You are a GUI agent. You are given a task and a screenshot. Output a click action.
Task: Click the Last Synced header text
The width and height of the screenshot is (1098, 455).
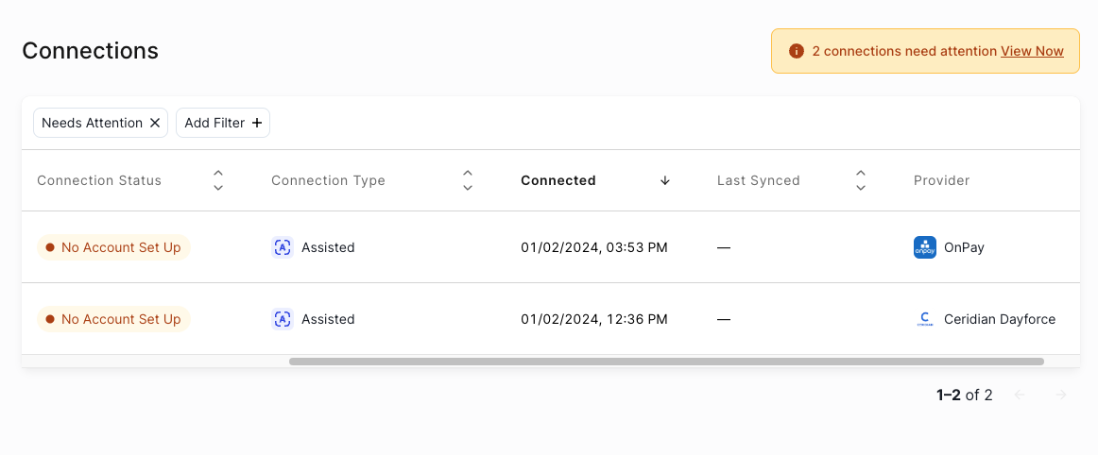(x=759, y=180)
